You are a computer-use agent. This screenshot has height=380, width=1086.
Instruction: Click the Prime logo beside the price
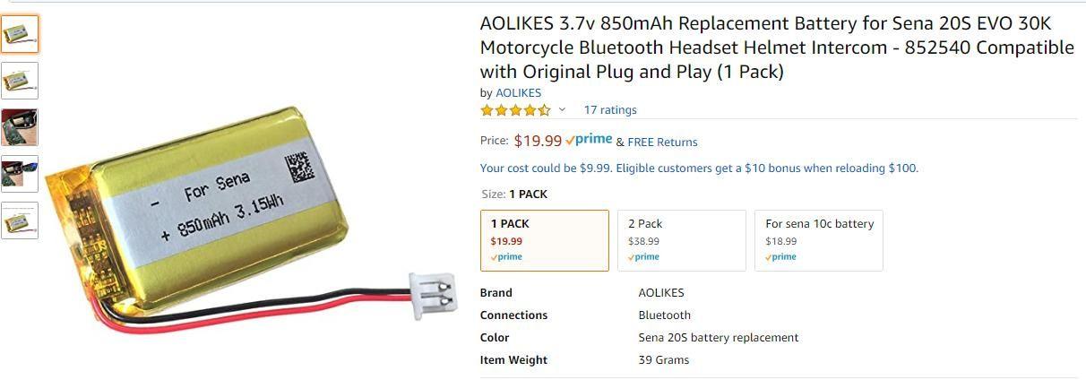(590, 140)
